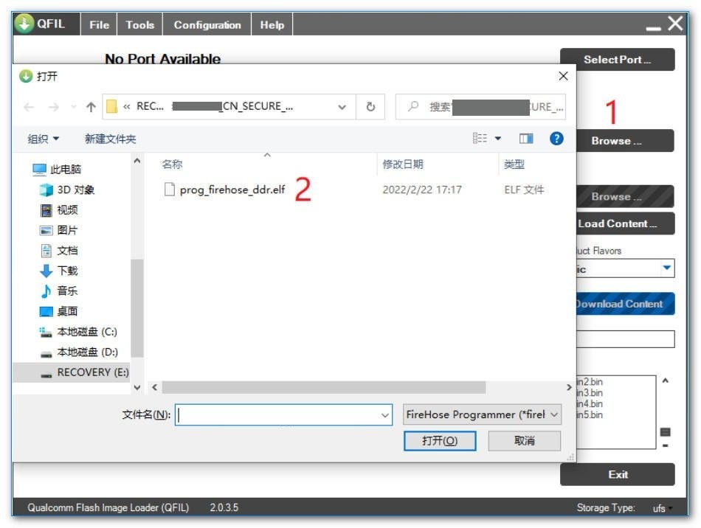The height and width of the screenshot is (528, 701).
Task: Expand the address bar history dropdown
Action: [x=342, y=107]
